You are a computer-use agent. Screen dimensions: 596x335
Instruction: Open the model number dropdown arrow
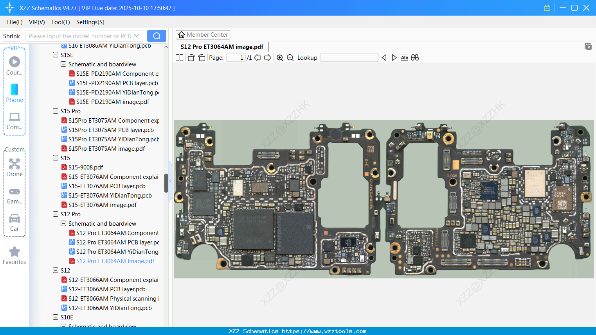[x=137, y=36]
